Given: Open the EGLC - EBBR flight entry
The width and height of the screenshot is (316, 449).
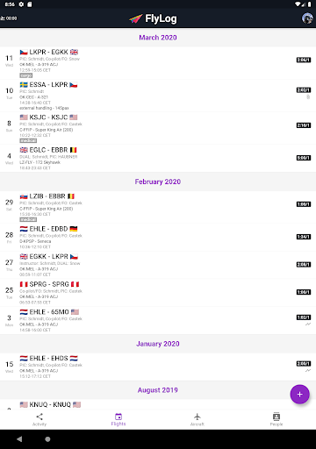Looking at the screenshot, I should [158, 158].
